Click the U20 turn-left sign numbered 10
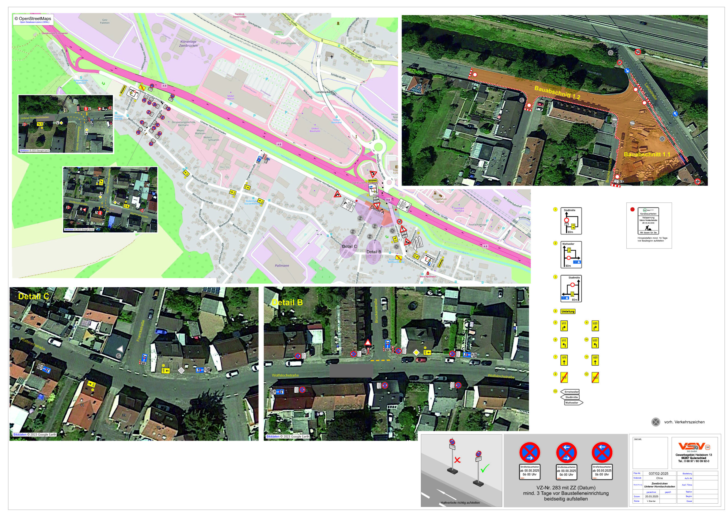Screen dimensions: 728x515 click(x=595, y=343)
